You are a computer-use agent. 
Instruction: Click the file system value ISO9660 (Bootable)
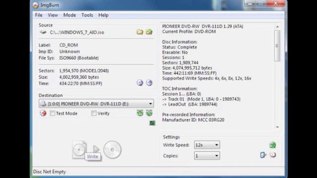click(79, 58)
